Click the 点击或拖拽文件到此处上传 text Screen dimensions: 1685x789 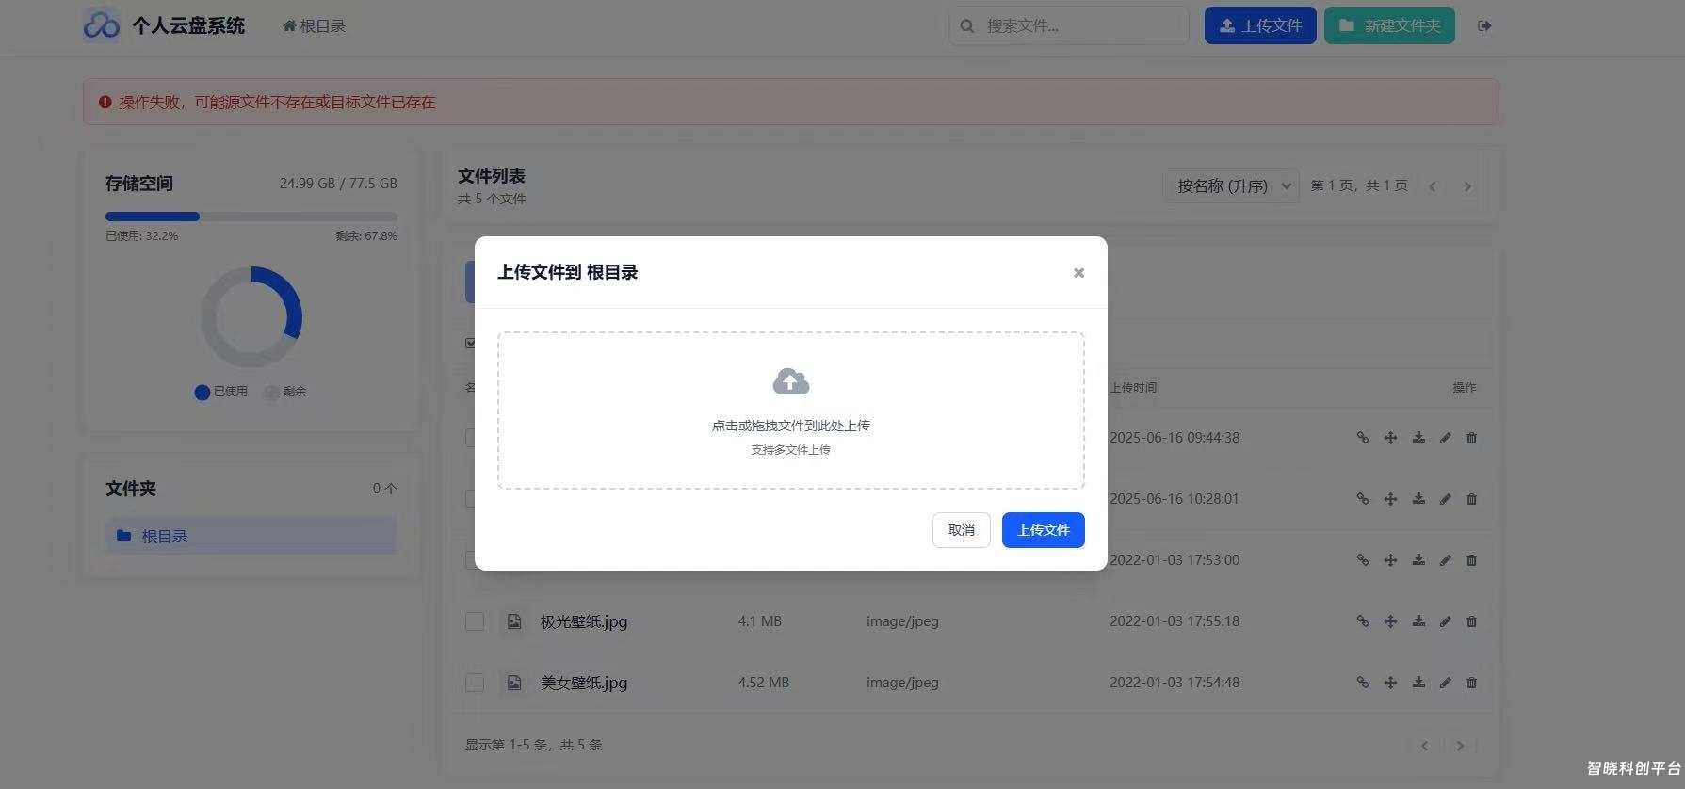(791, 426)
